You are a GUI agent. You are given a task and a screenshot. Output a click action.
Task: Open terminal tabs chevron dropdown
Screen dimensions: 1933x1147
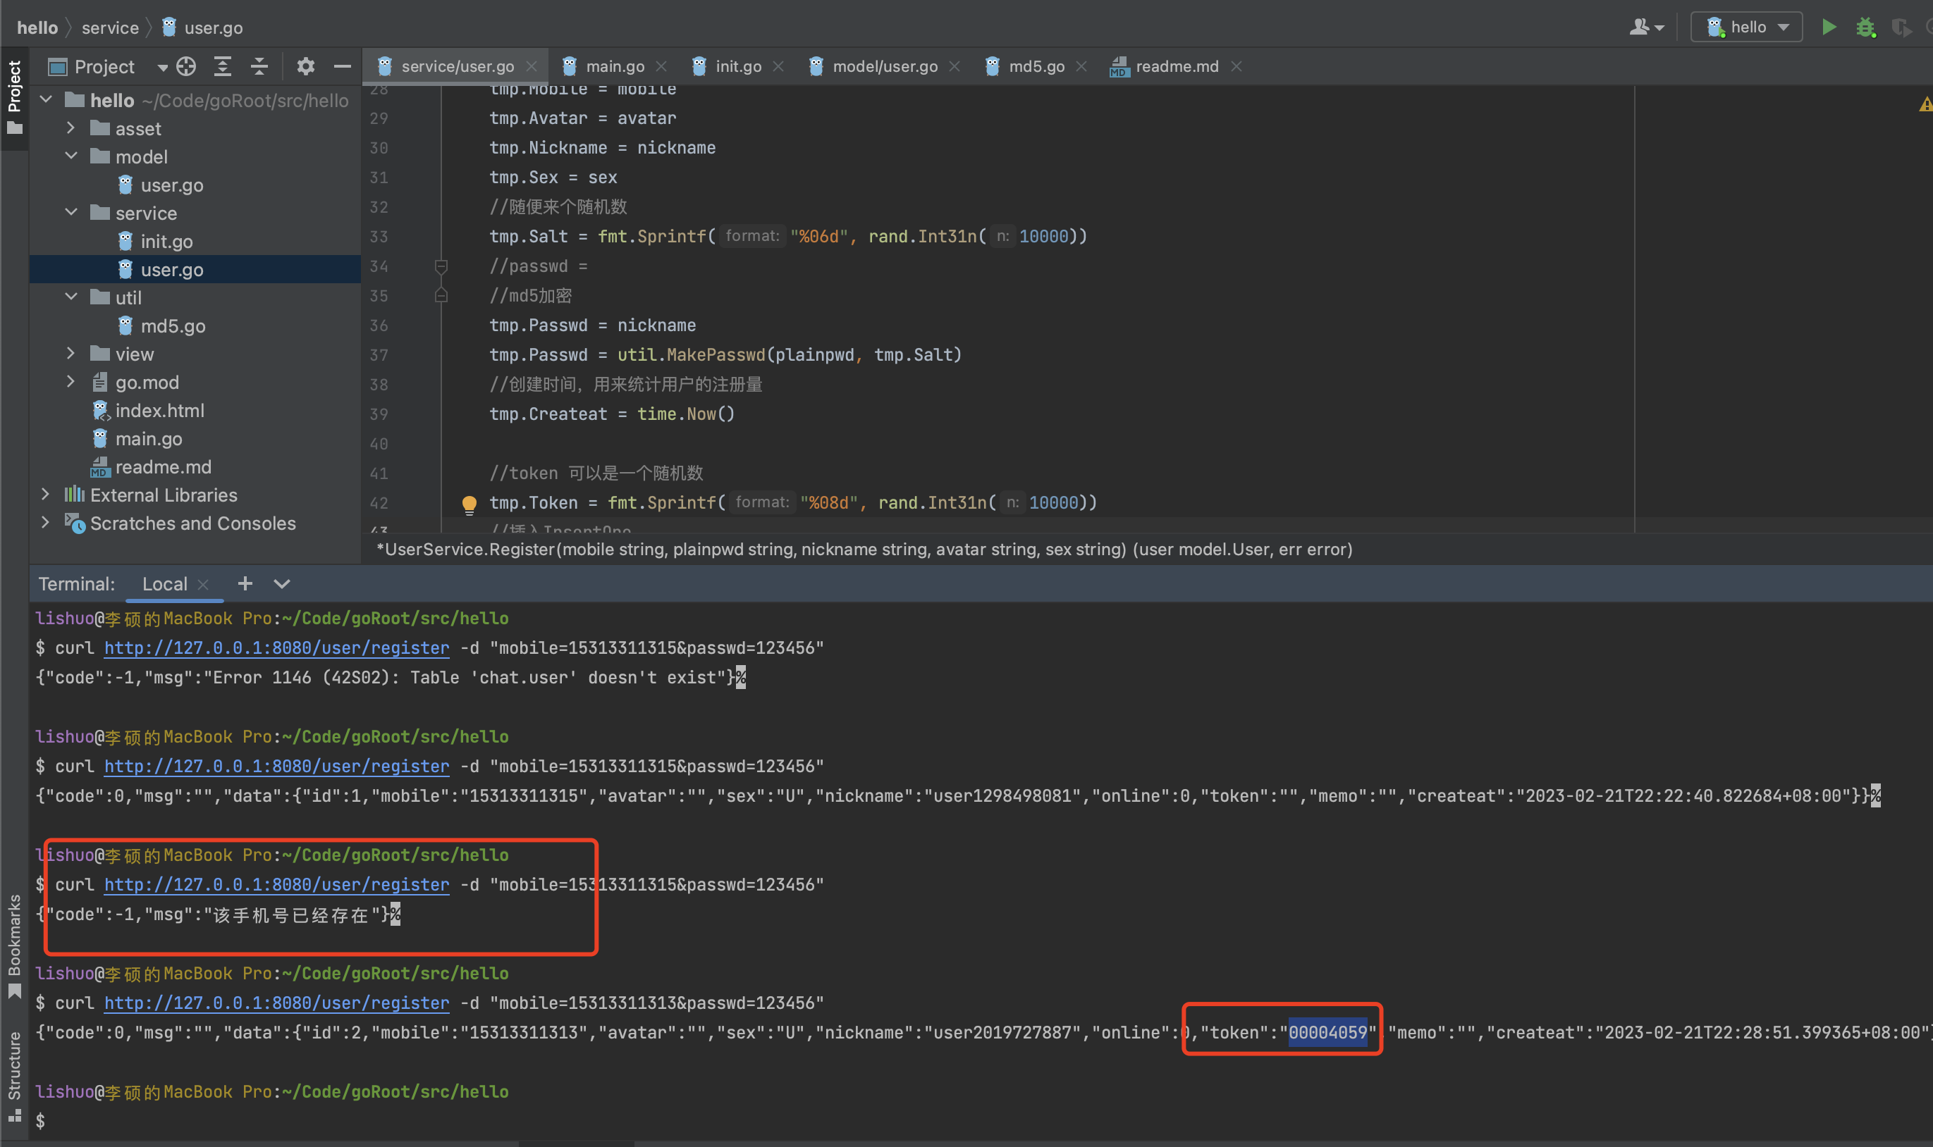pos(281,583)
